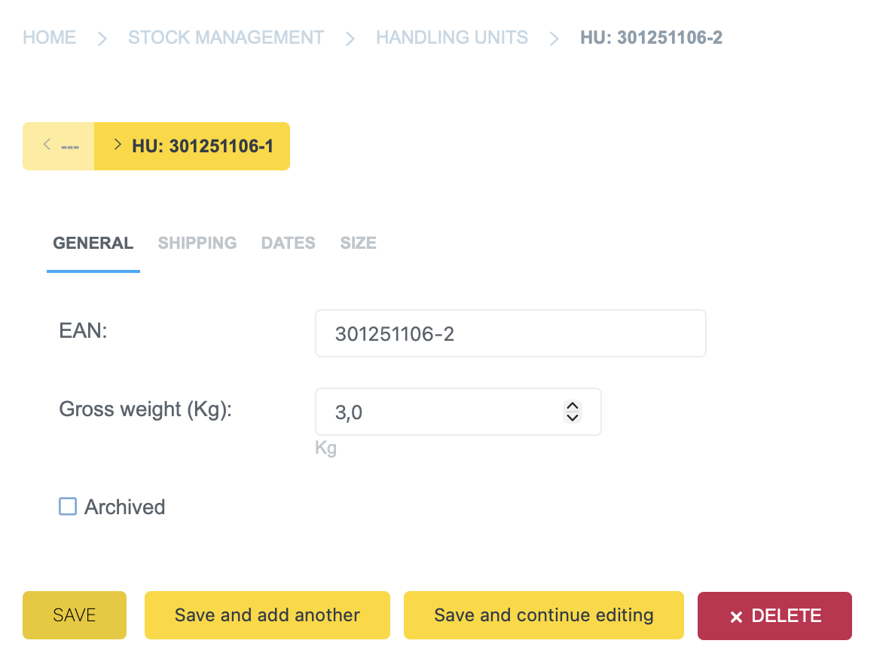Open the Dates tab

coord(288,244)
